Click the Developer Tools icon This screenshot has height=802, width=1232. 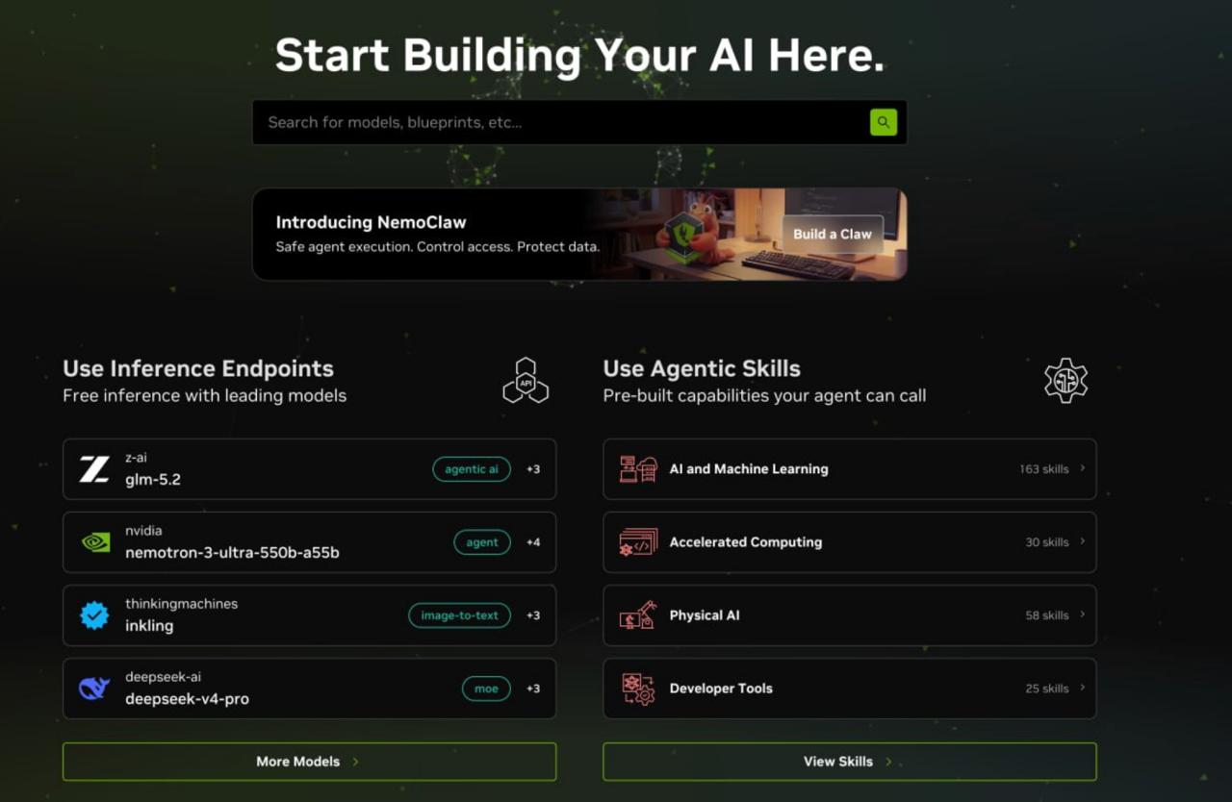(x=638, y=689)
